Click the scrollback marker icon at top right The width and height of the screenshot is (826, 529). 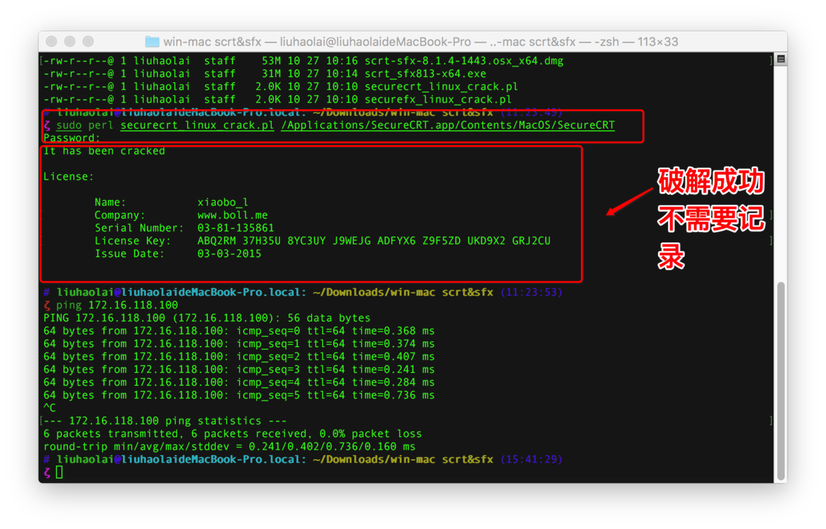tap(781, 59)
